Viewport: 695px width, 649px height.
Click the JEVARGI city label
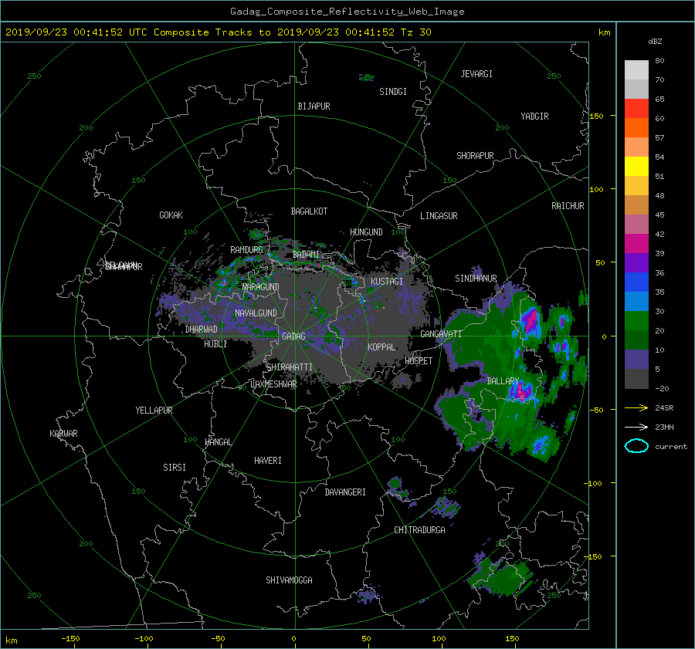(x=476, y=74)
